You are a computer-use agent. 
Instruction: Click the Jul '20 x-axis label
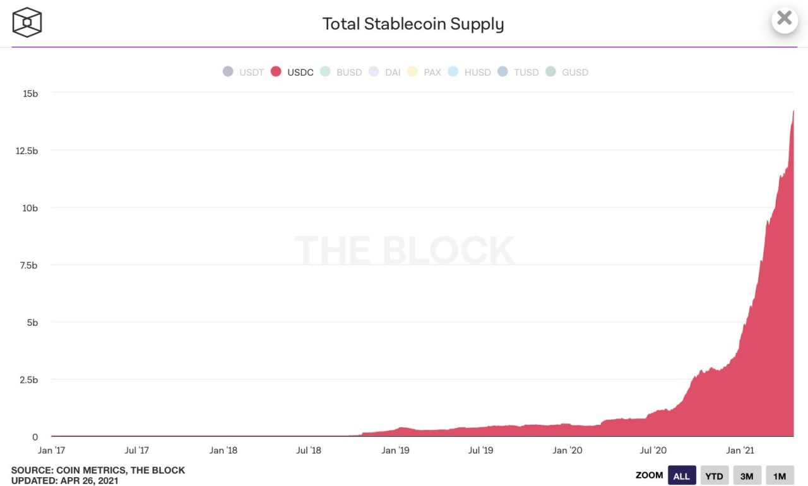(x=653, y=450)
